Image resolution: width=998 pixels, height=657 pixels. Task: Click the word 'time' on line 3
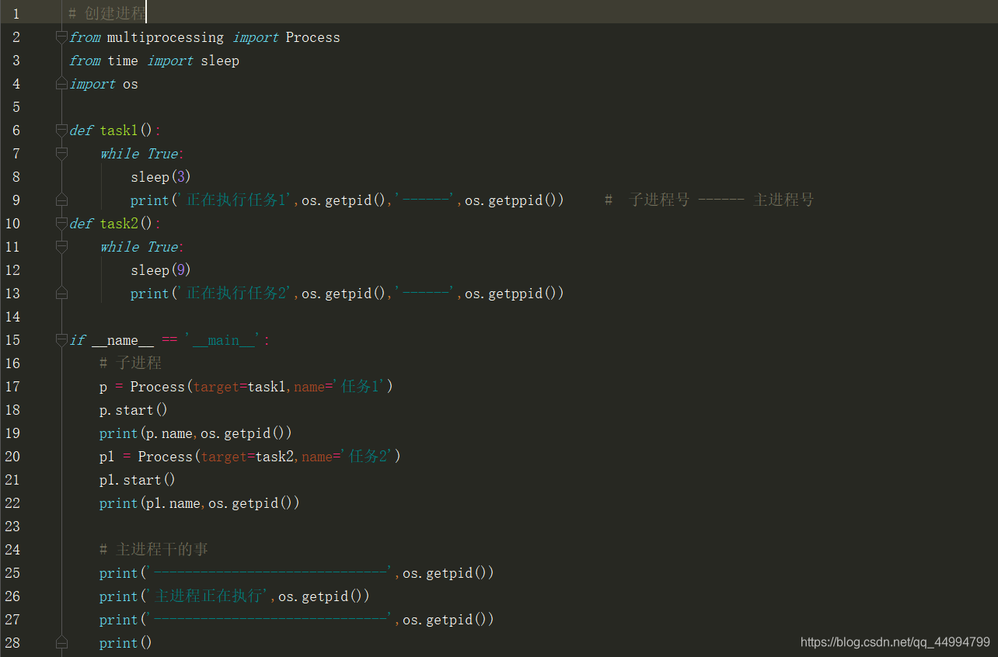[x=123, y=61]
